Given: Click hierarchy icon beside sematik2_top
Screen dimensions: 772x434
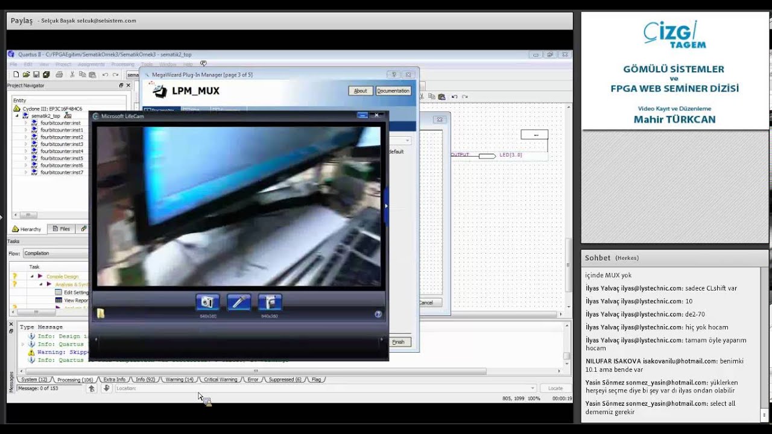Looking at the screenshot, I should click(x=68, y=115).
